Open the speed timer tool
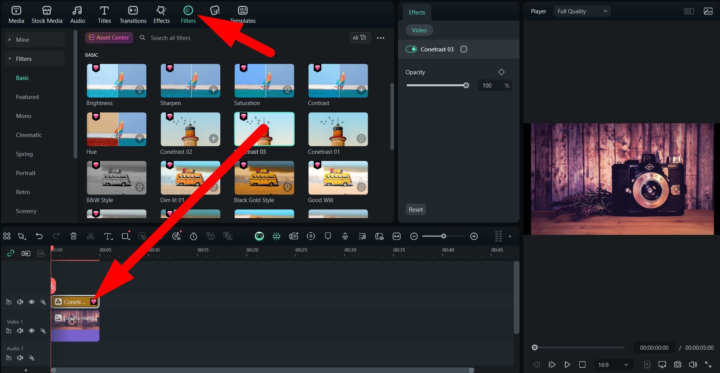720x373 pixels. point(194,236)
